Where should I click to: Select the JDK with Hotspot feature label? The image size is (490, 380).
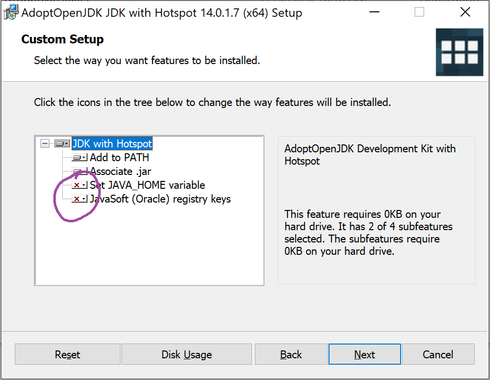coord(112,144)
